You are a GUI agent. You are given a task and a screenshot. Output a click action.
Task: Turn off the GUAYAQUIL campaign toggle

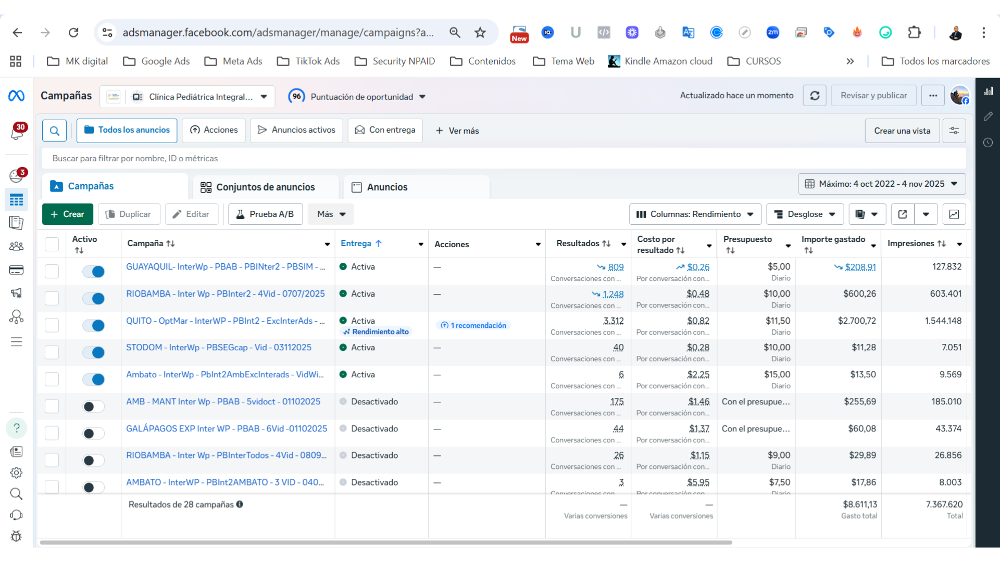pos(94,272)
